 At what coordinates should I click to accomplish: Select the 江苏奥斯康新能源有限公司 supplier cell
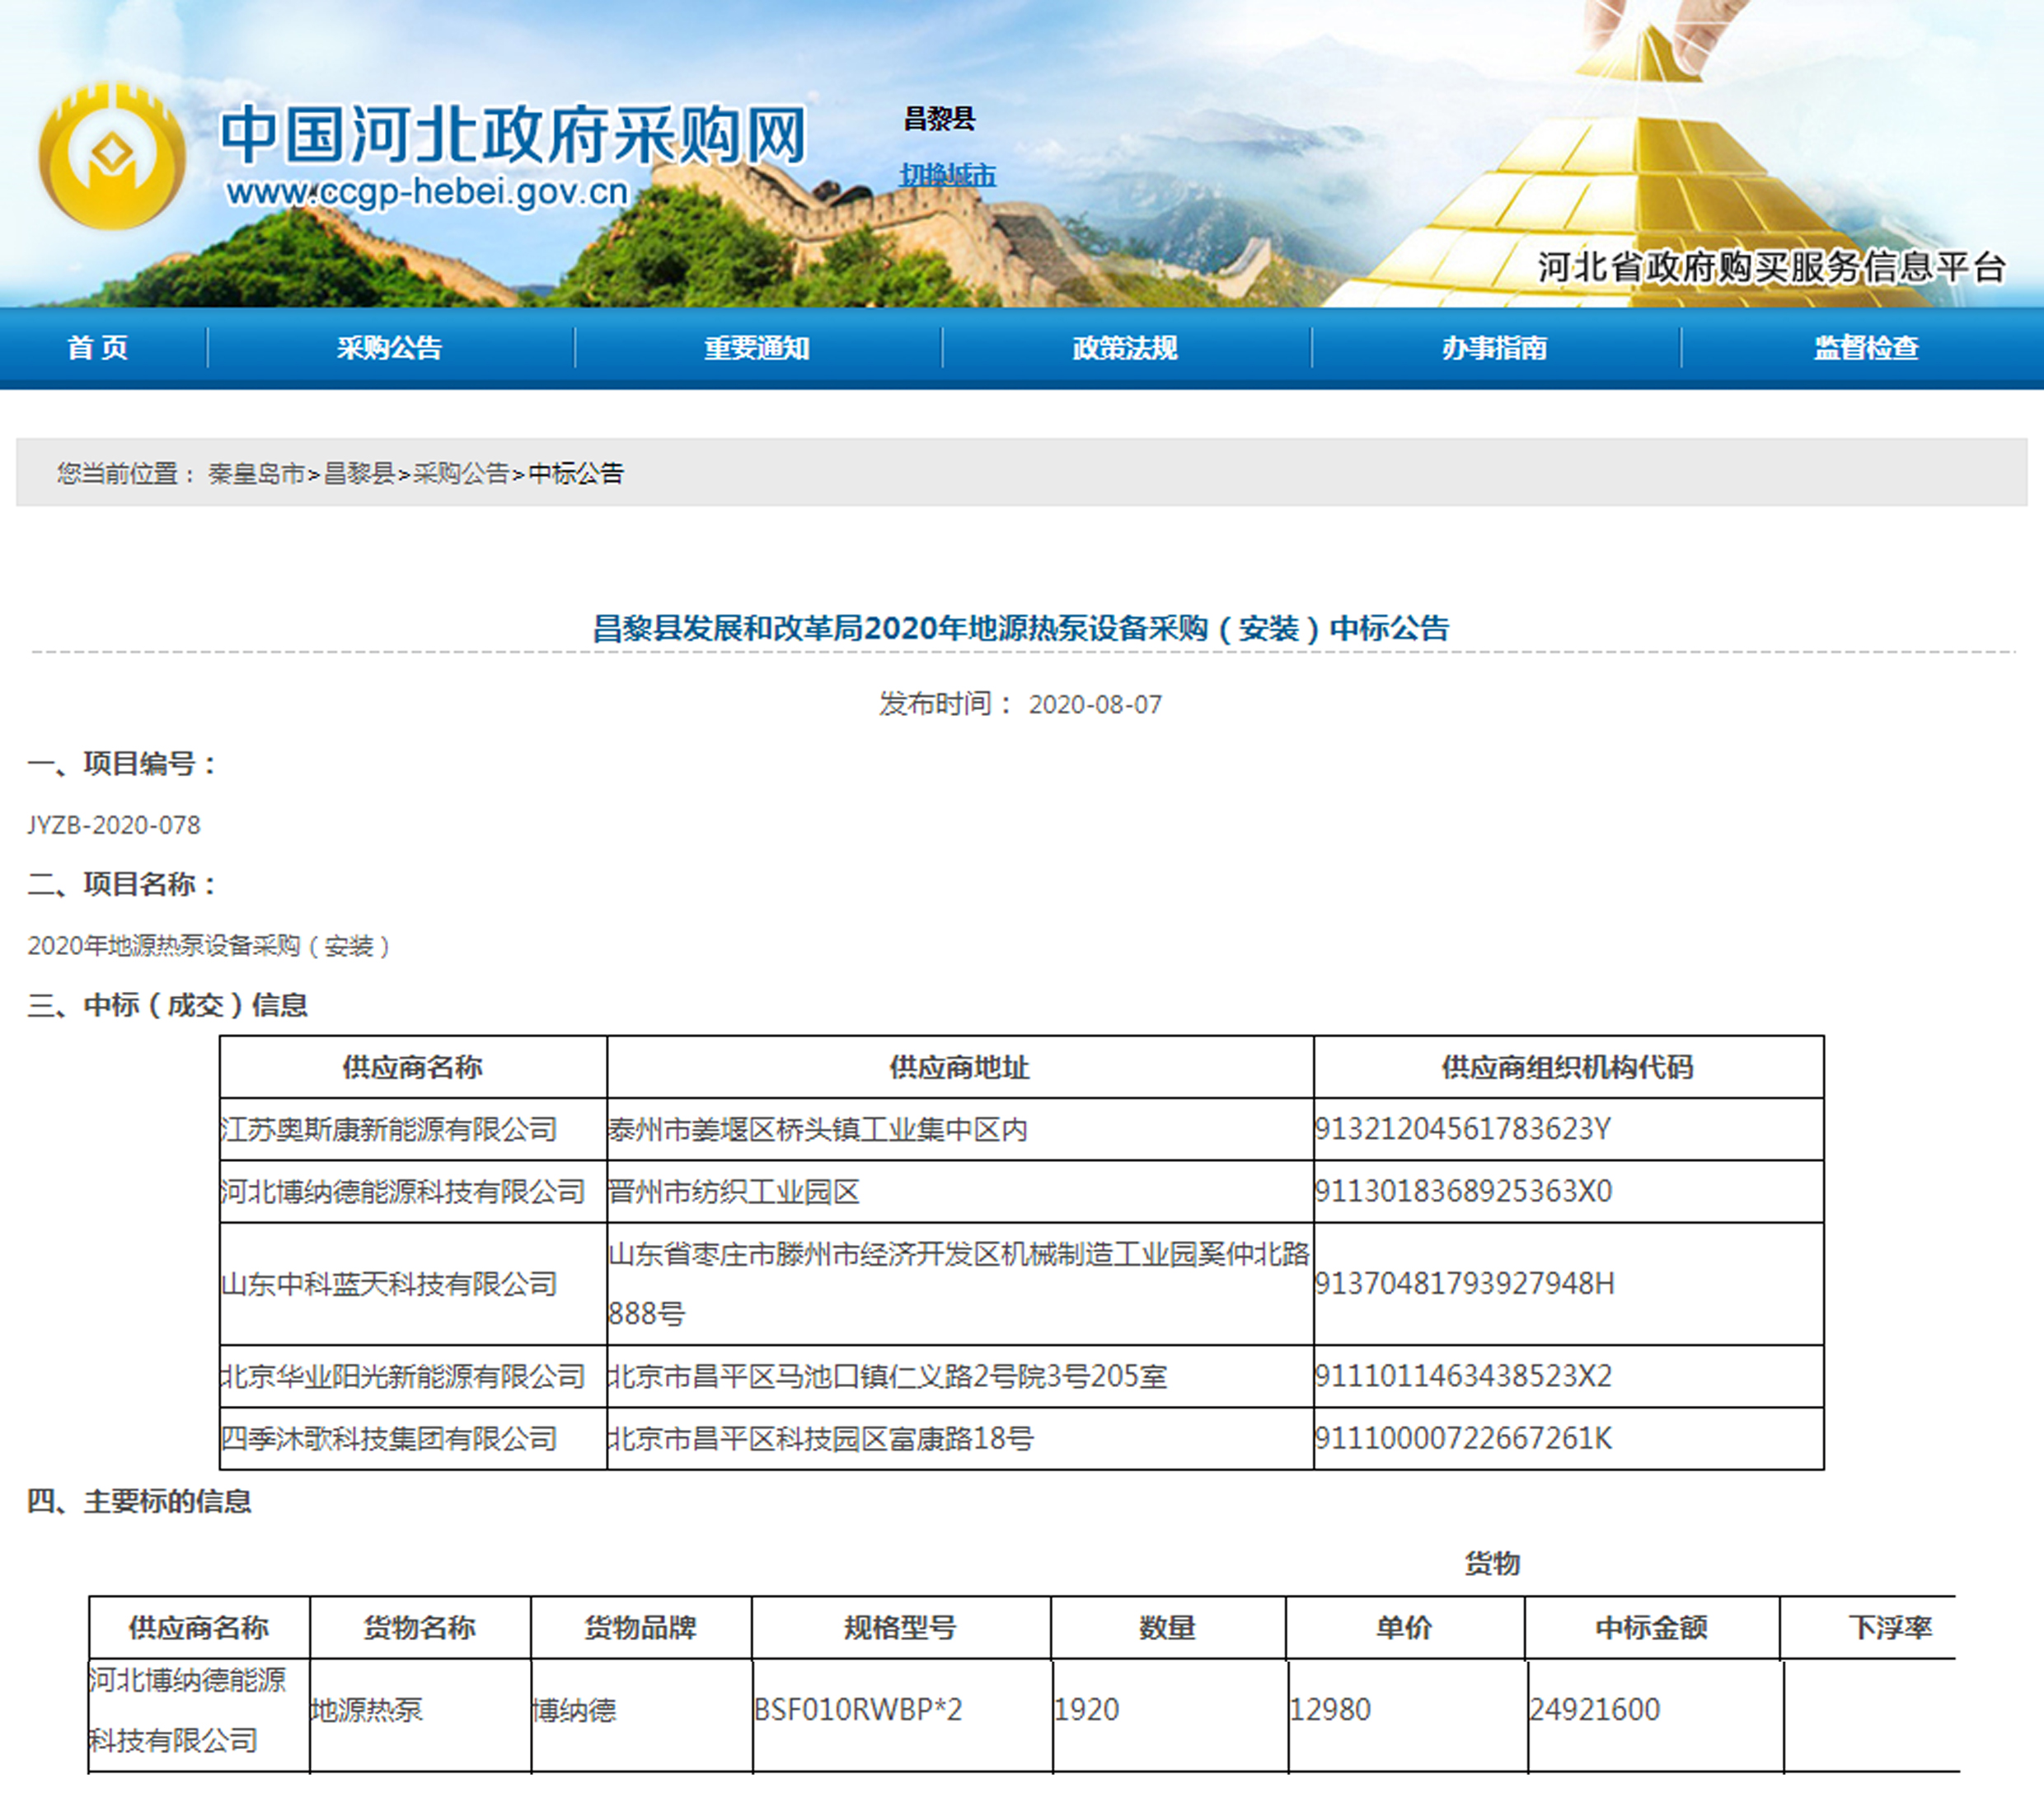coord(389,1130)
